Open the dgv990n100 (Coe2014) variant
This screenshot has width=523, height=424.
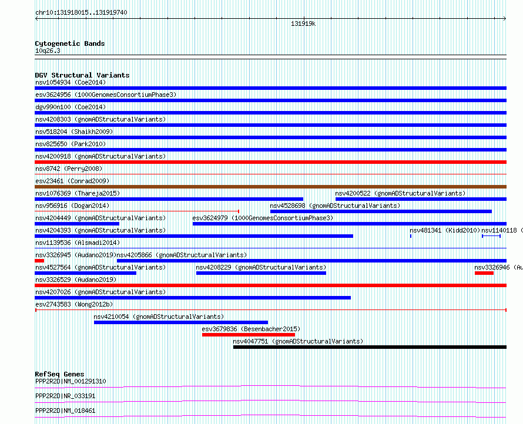(71, 107)
